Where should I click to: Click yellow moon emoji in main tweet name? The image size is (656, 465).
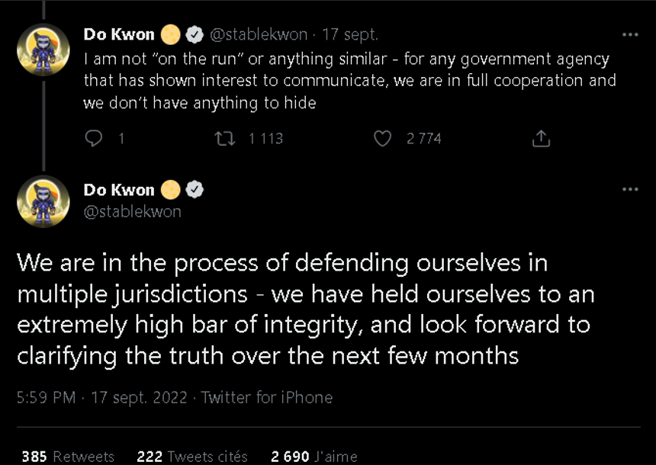[171, 190]
